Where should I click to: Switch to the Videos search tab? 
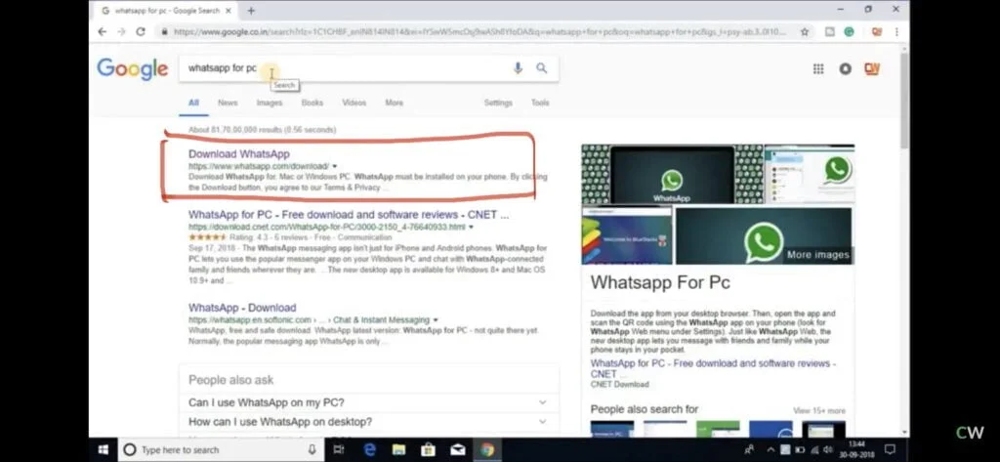(x=354, y=103)
